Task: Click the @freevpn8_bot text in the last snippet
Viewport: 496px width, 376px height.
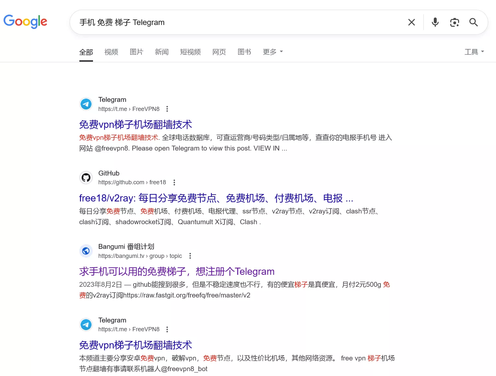Action: pos(184,369)
